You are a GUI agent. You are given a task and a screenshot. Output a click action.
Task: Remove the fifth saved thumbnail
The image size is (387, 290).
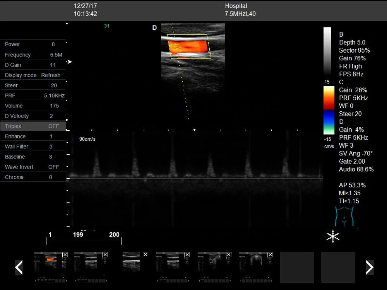[229, 254]
